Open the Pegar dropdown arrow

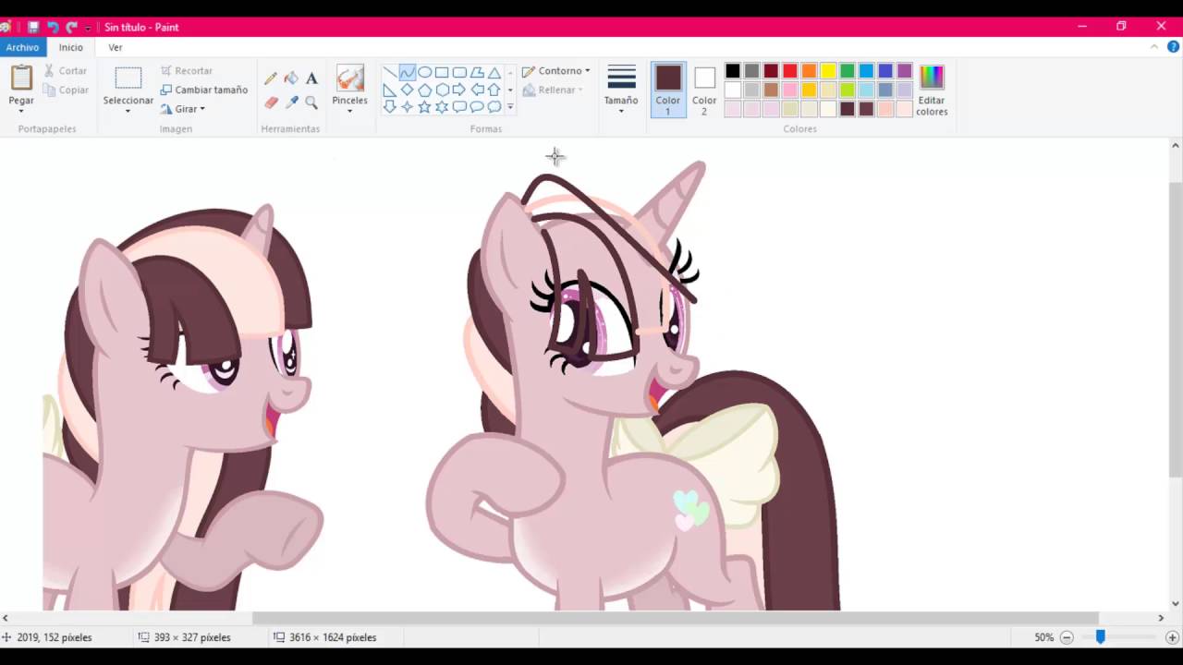click(21, 112)
